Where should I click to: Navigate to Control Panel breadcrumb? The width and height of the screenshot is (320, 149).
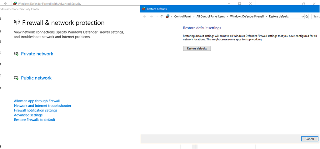[182, 17]
